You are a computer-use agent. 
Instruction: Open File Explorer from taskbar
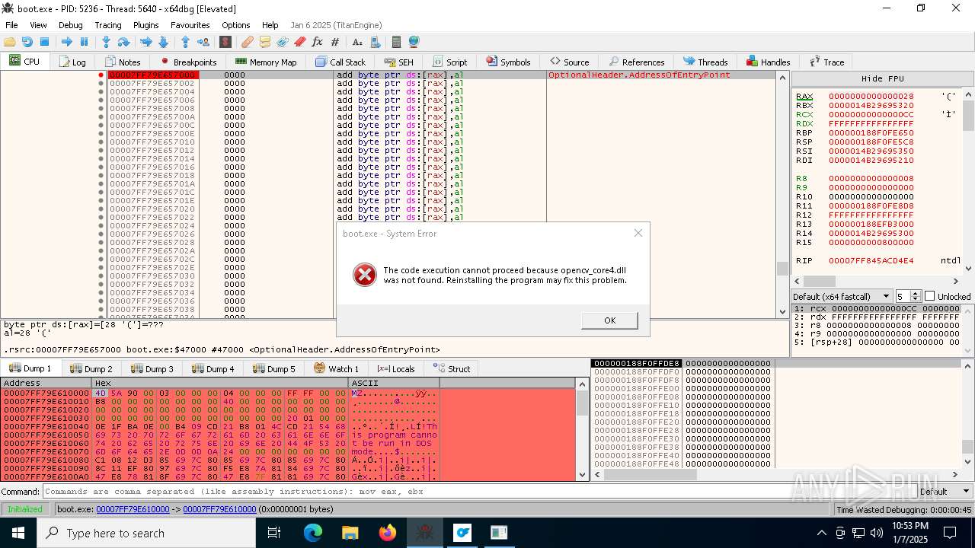(350, 533)
